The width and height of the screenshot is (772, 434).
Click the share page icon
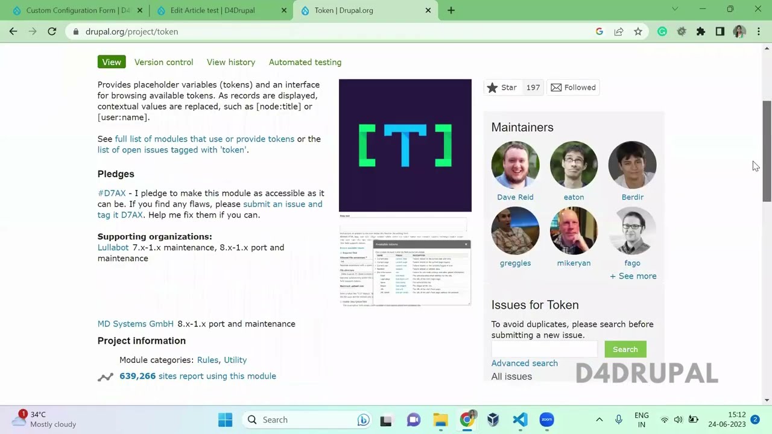[x=619, y=31]
